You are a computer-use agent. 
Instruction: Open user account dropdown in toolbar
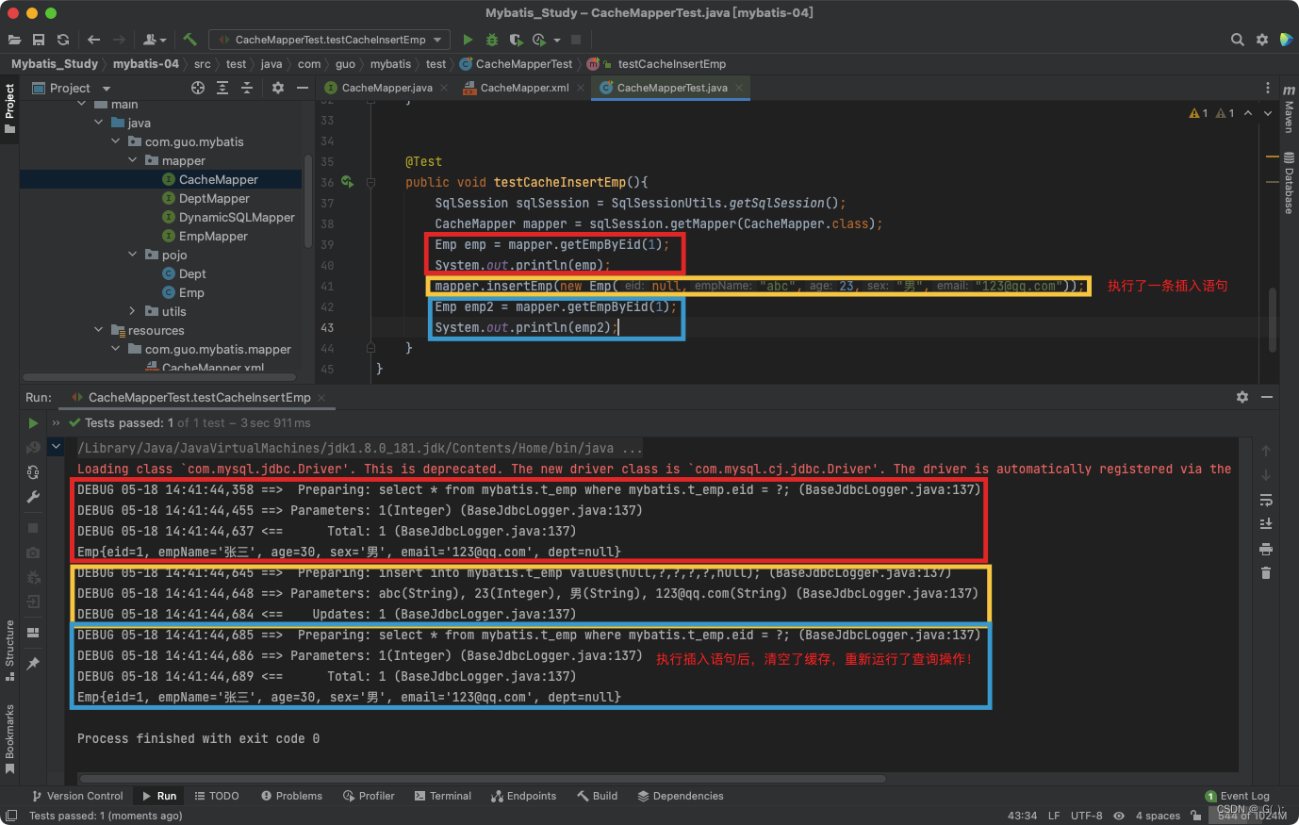155,40
